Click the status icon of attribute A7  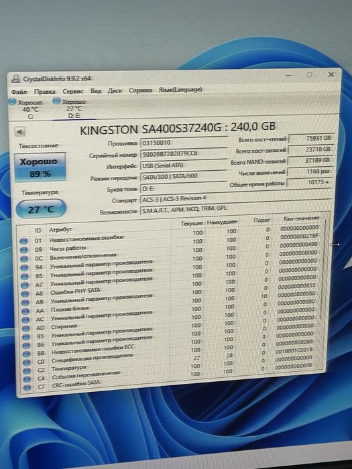[25, 285]
